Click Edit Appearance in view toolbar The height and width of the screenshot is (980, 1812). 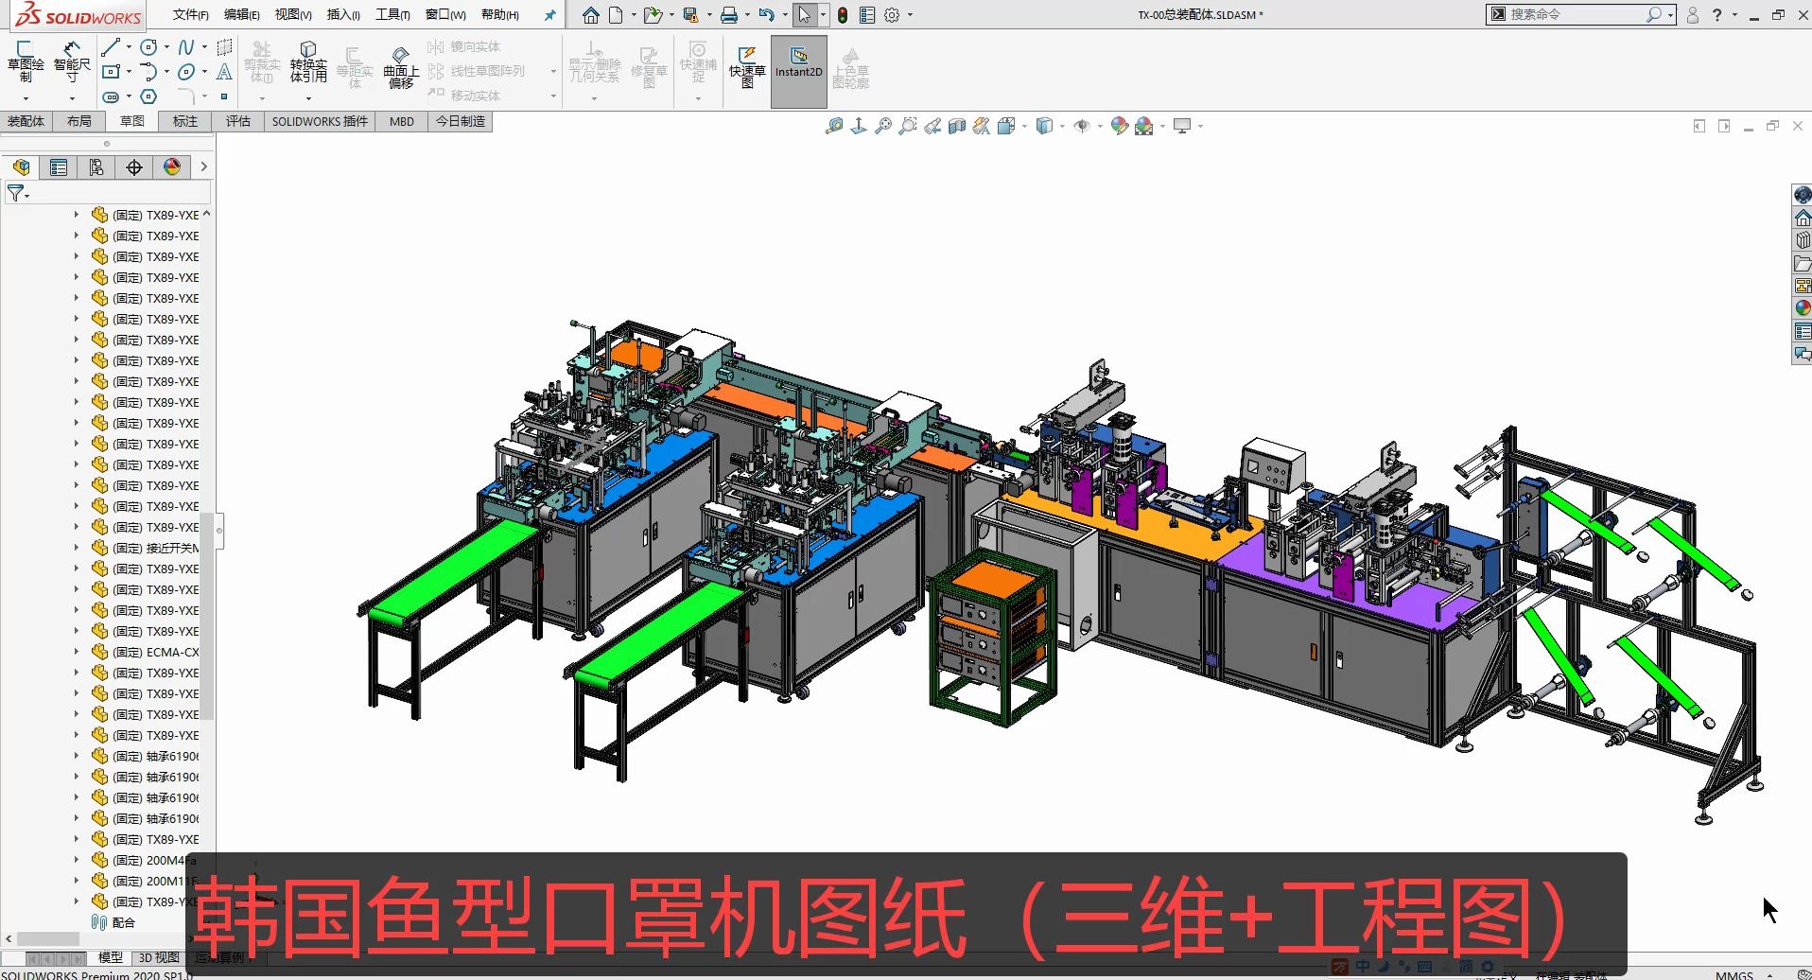1120,126
